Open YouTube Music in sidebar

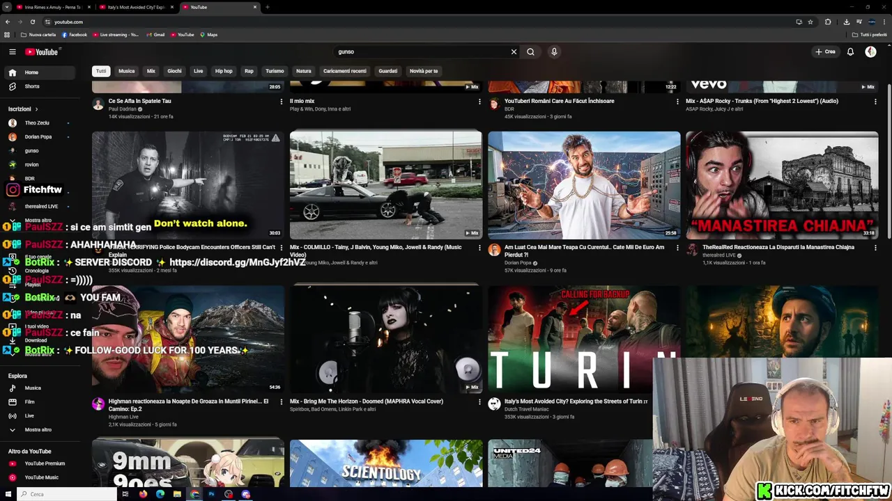[x=40, y=477]
